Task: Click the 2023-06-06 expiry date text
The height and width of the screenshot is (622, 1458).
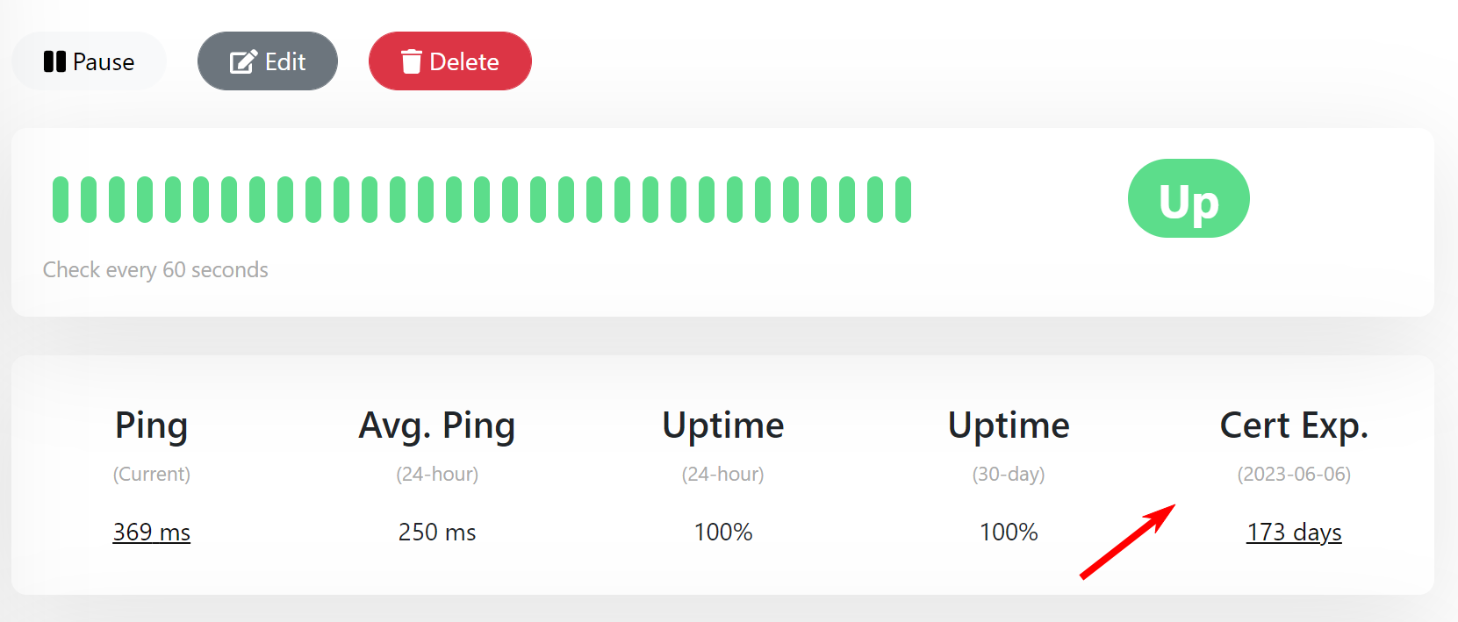Action: [x=1294, y=474]
